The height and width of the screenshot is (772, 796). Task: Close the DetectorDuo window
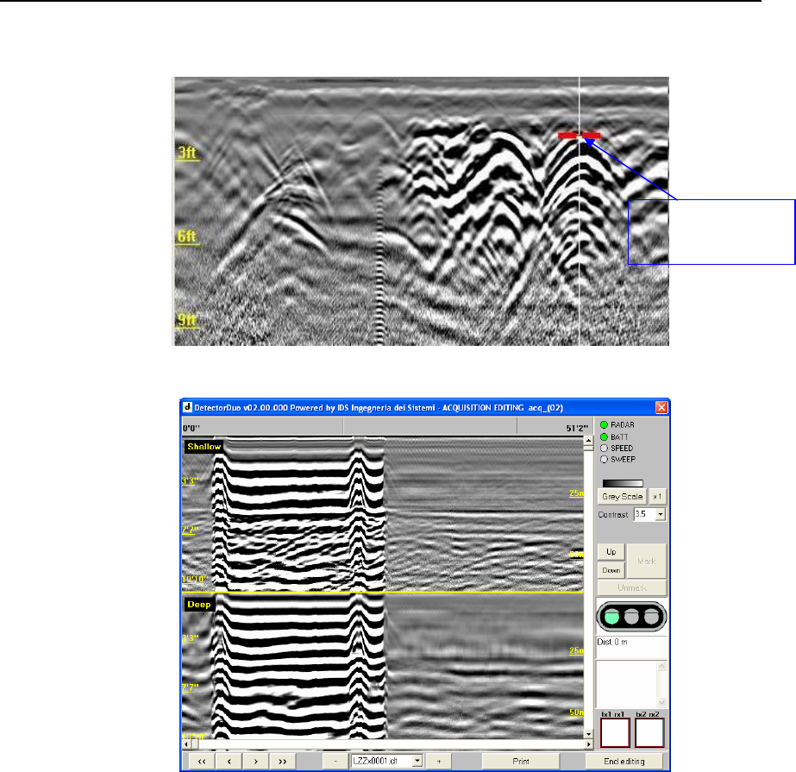pos(661,407)
